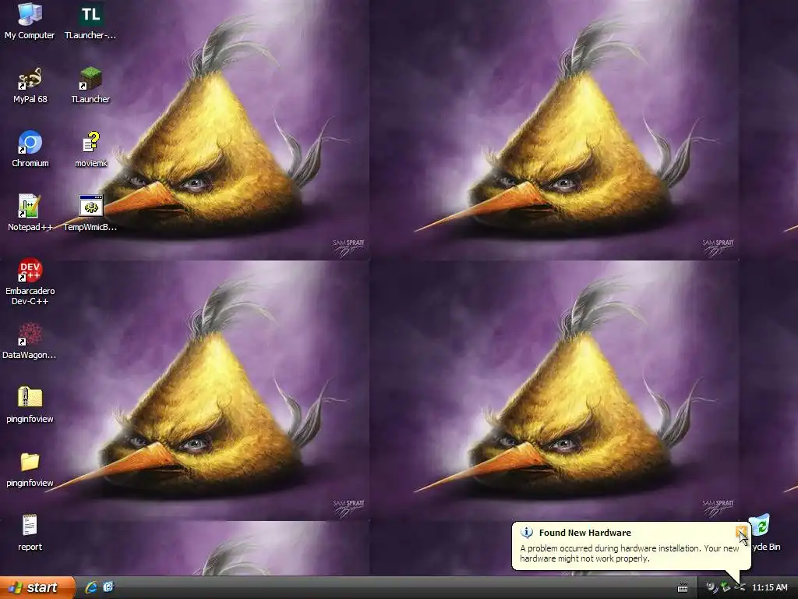The width and height of the screenshot is (798, 599).
Task: Click the green arrow hardware tray icon
Action: [x=726, y=587]
